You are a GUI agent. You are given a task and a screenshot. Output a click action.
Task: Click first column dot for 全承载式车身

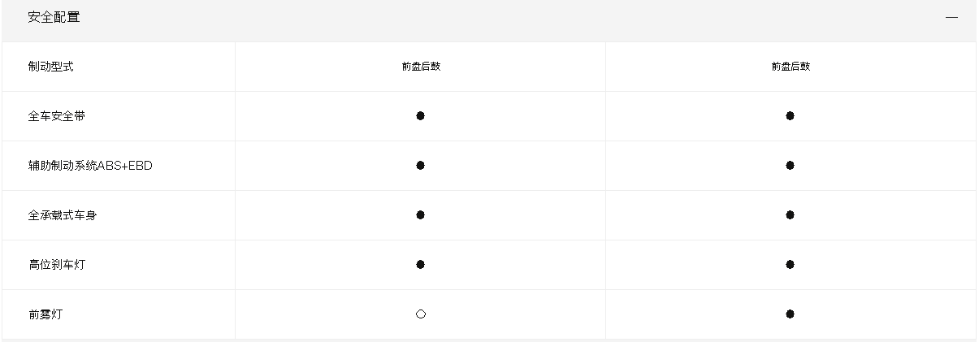[420, 215]
